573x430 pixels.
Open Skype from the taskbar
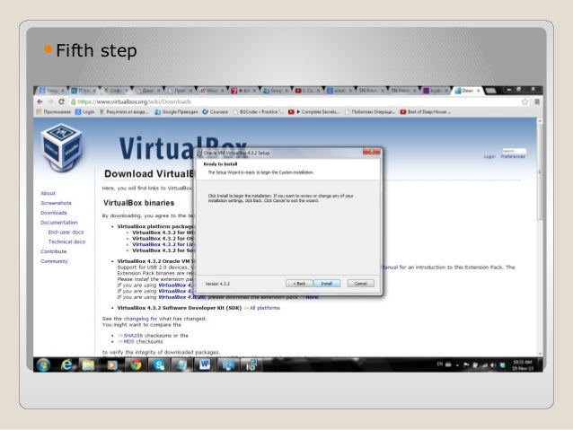pyautogui.click(x=159, y=365)
